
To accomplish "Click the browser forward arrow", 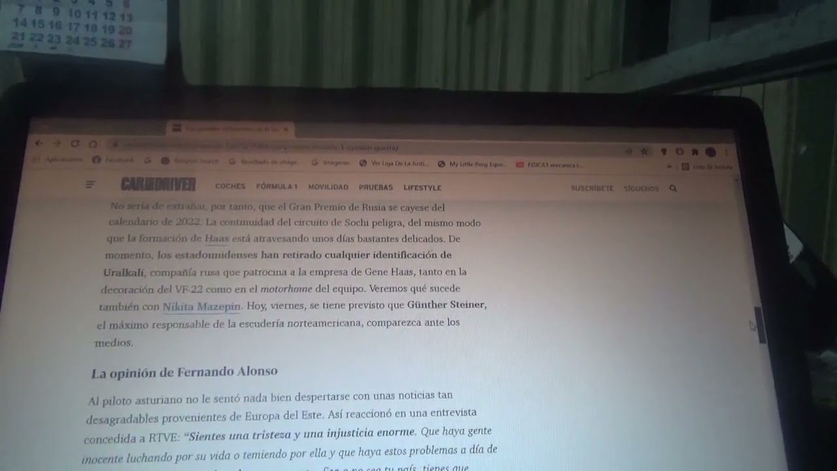I will (x=57, y=143).
